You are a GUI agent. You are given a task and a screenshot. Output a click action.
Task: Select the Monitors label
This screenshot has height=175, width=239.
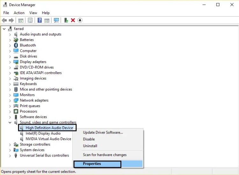pyautogui.click(x=27, y=95)
